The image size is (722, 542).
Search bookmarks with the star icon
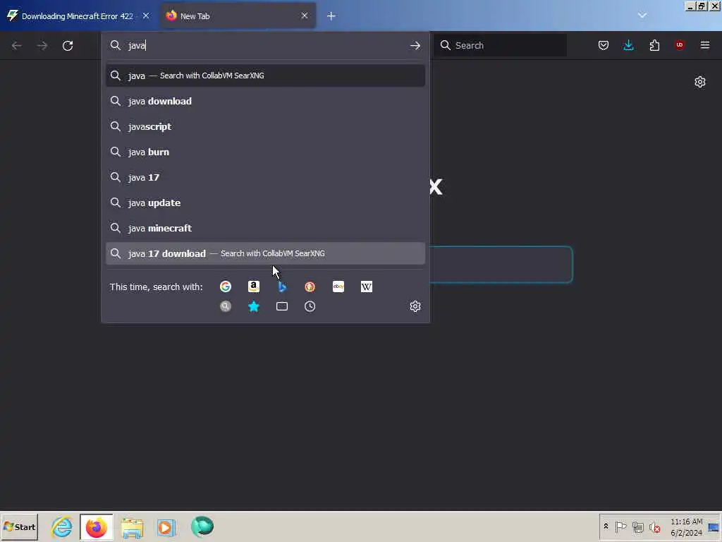(x=254, y=306)
